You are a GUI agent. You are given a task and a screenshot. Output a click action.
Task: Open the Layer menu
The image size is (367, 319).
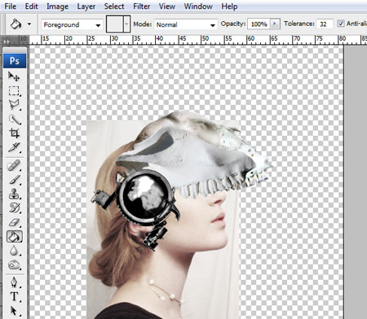(x=86, y=7)
